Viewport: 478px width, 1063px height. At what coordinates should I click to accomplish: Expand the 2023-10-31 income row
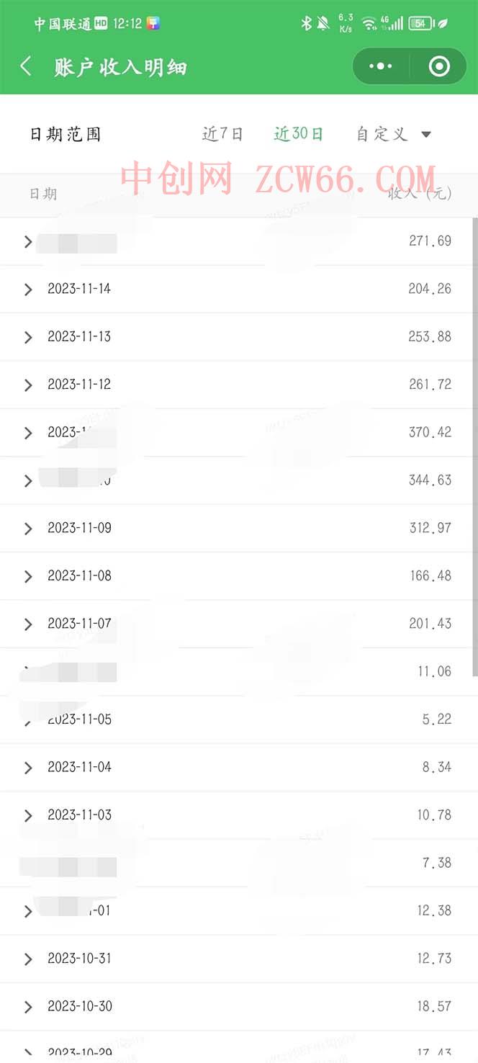28,959
